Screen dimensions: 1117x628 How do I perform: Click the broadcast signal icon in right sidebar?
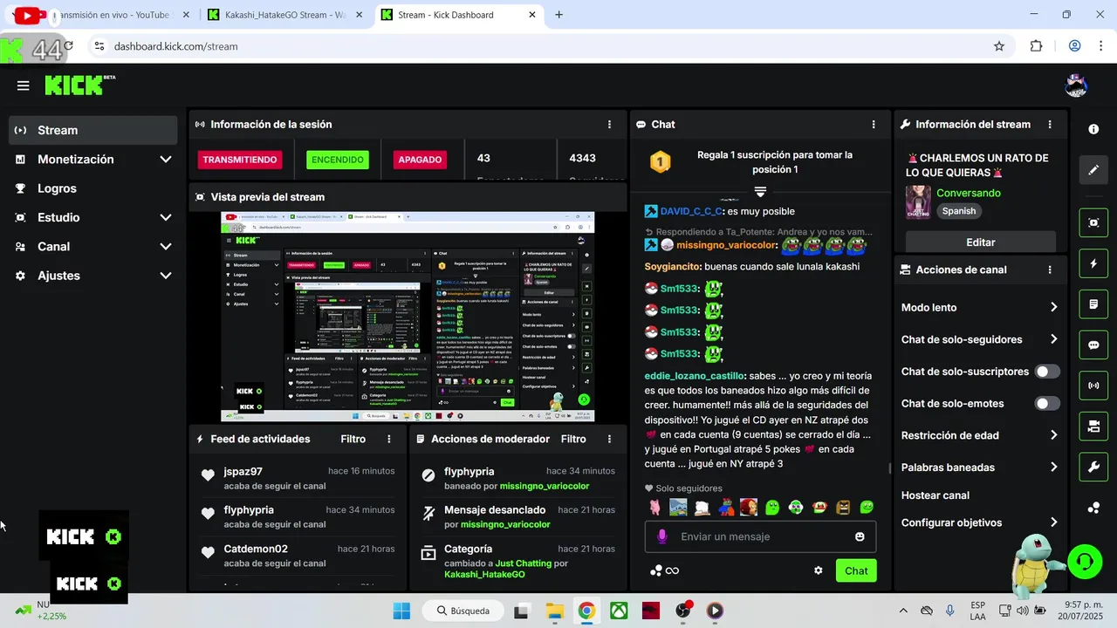pyautogui.click(x=1093, y=386)
